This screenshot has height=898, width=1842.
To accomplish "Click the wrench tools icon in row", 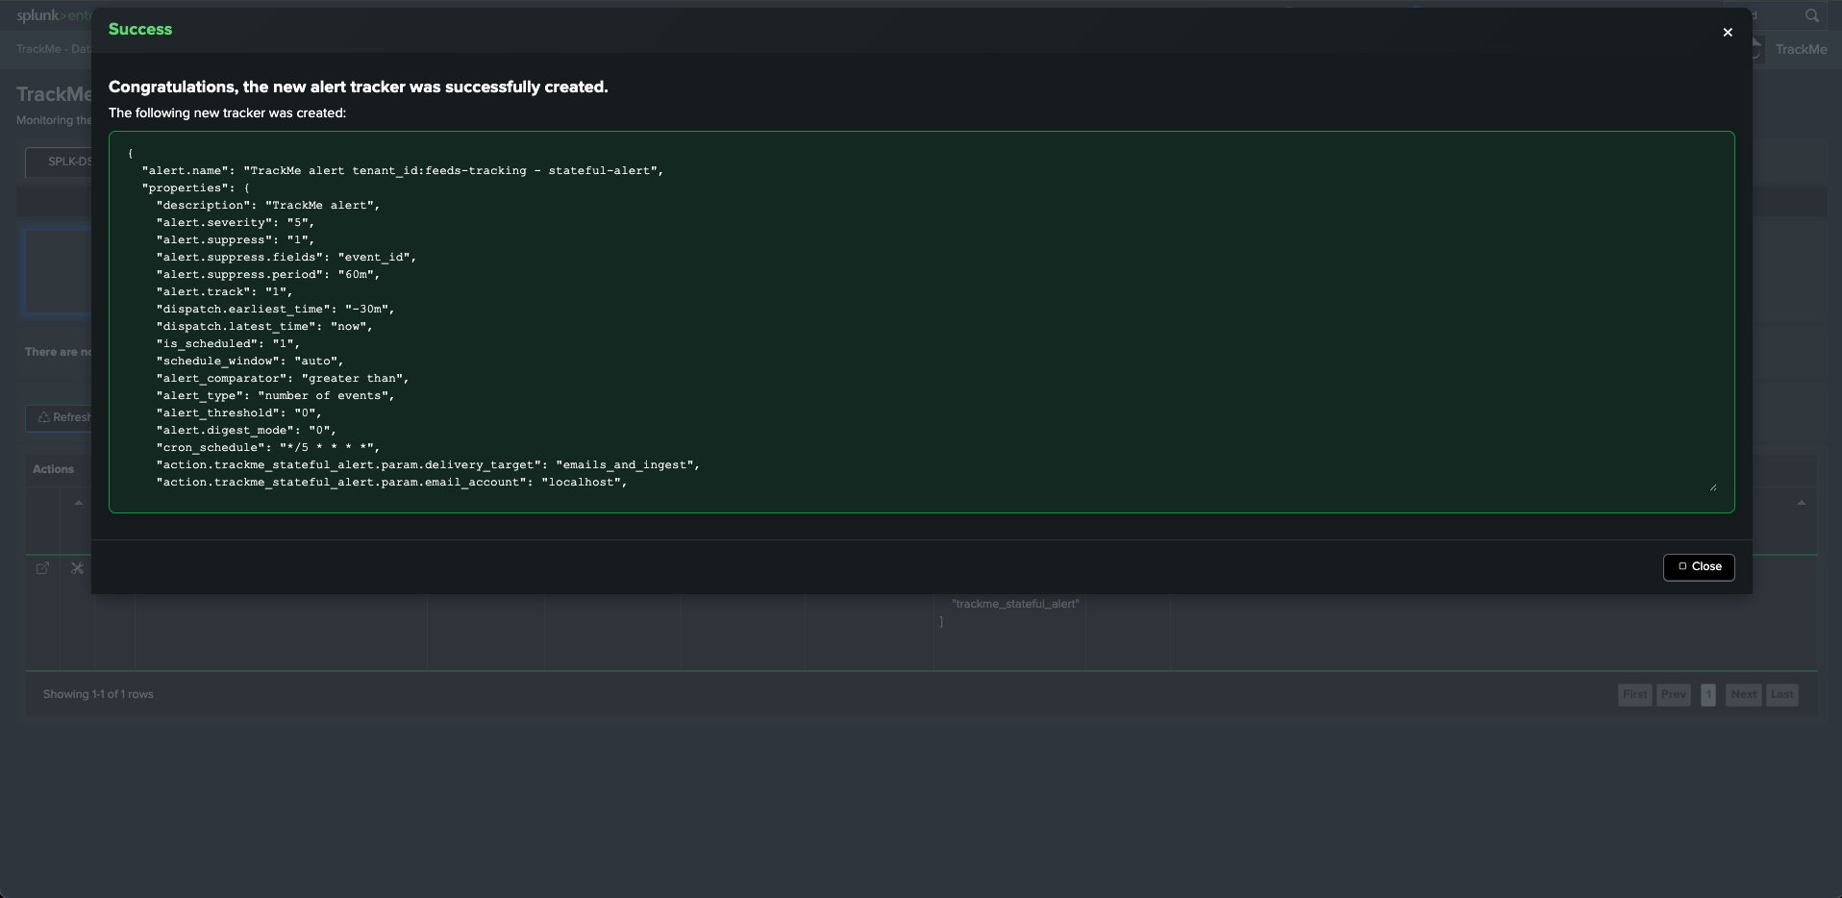I will pyautogui.click(x=78, y=568).
